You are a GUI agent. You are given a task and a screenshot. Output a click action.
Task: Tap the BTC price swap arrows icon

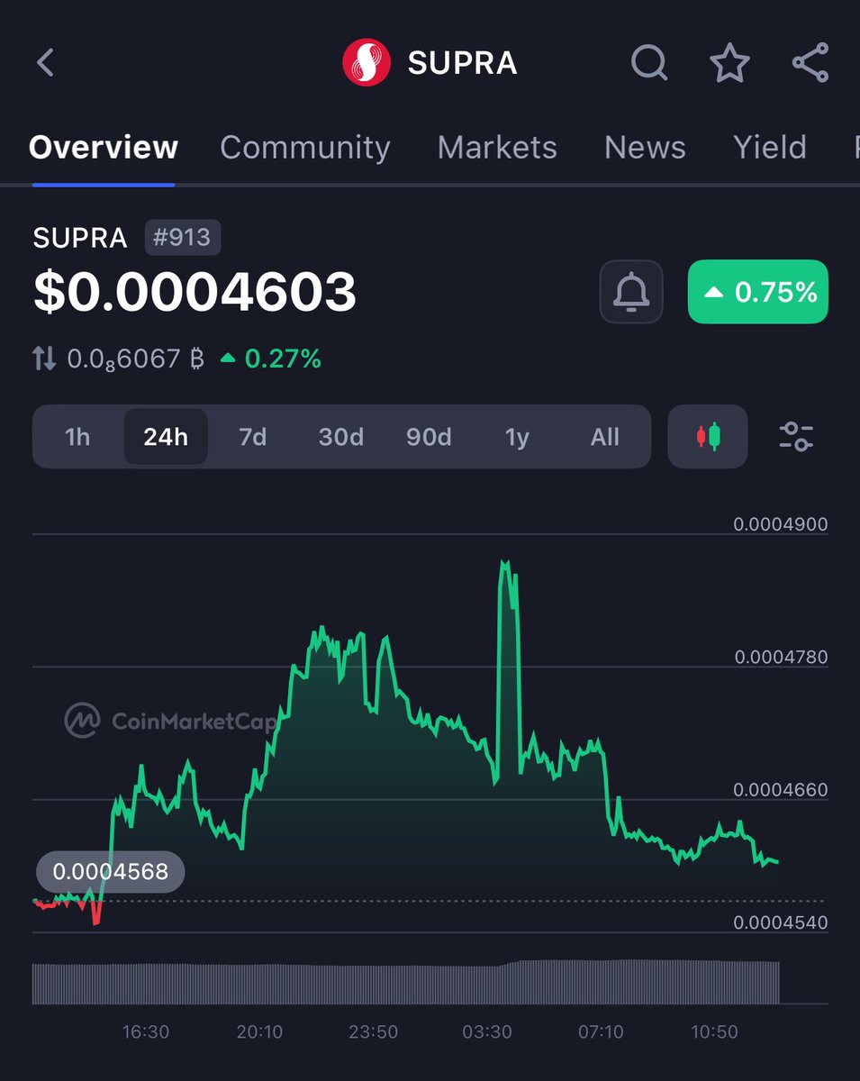tap(44, 359)
